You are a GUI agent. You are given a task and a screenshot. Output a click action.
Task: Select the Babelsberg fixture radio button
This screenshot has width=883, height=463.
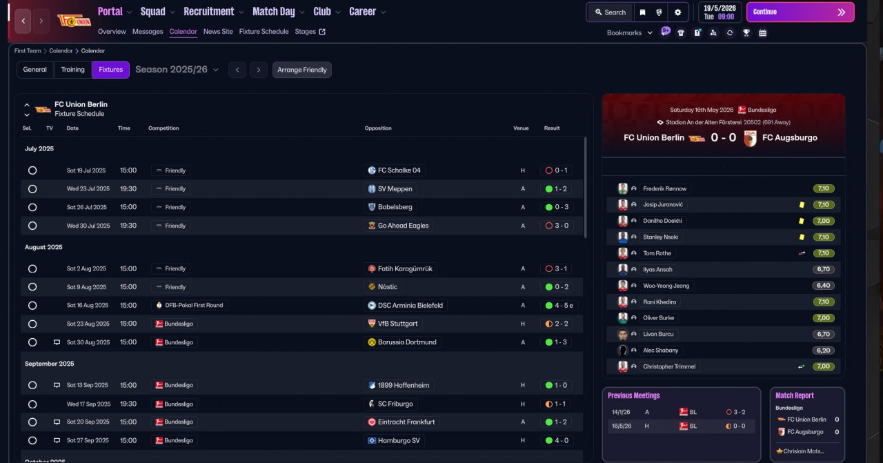point(32,207)
